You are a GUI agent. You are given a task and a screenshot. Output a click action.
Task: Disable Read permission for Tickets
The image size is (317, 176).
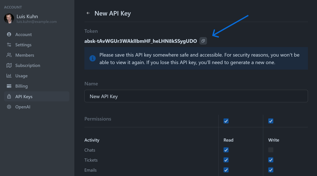(x=226, y=160)
